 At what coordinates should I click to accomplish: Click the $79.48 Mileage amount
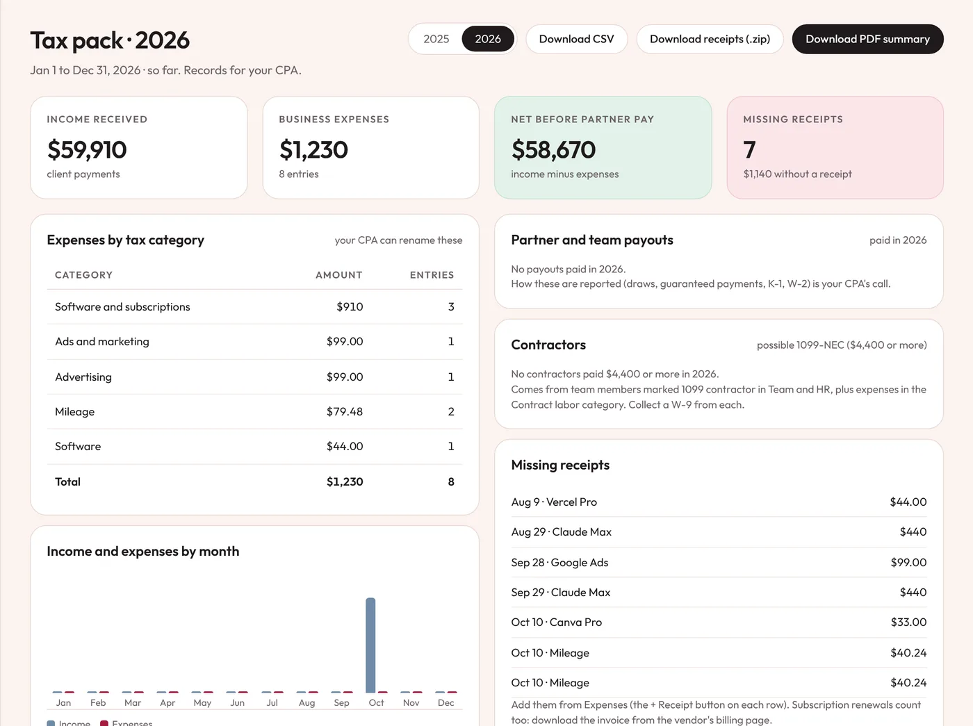click(345, 412)
